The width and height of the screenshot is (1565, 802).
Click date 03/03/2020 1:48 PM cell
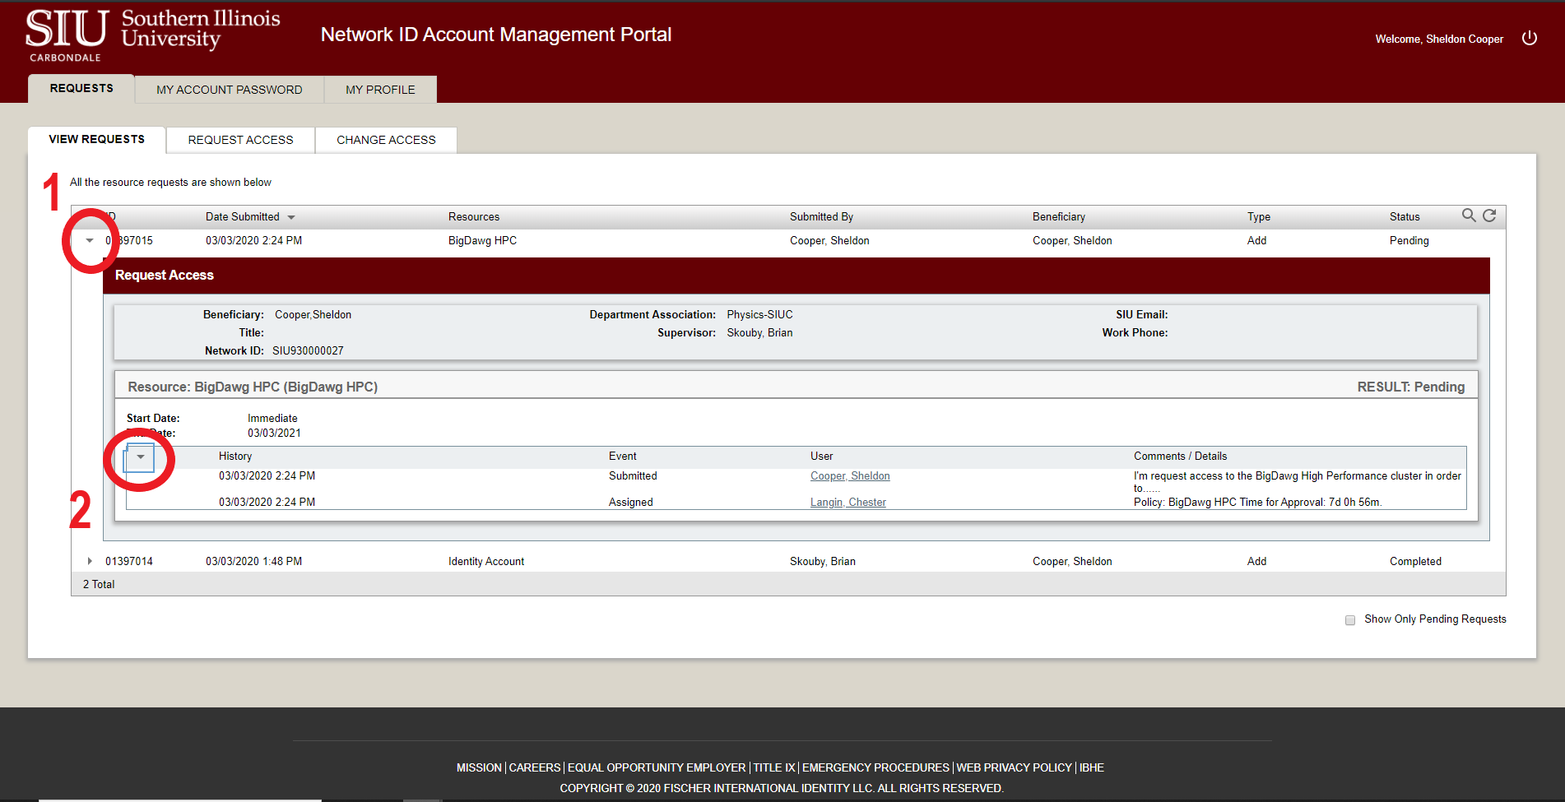coord(253,562)
